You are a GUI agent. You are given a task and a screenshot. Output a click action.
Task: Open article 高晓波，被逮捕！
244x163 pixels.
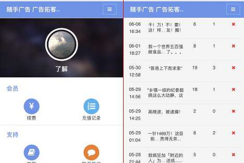[164, 112]
